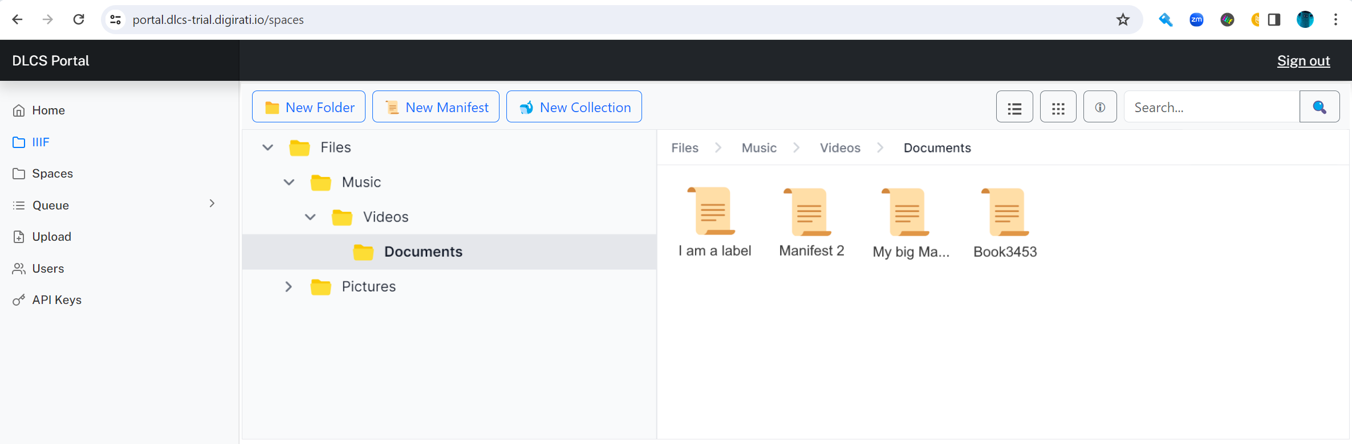Show the info details panel

point(1100,107)
